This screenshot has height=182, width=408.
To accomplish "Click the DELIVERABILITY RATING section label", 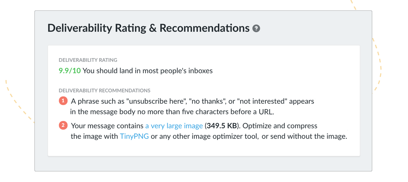I will (x=88, y=60).
